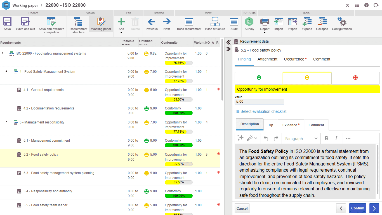Image resolution: width=382 pixels, height=215 pixels.
Task: Open the Tip tab
Action: coord(271,125)
